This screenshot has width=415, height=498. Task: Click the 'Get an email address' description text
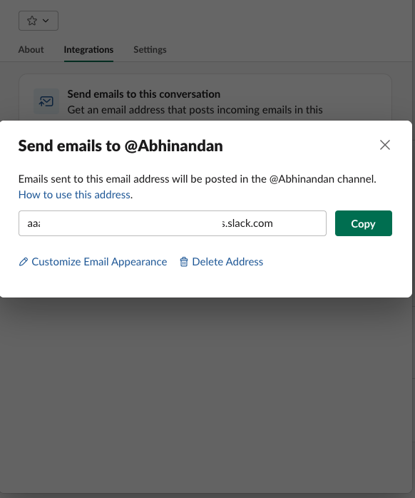coord(195,110)
